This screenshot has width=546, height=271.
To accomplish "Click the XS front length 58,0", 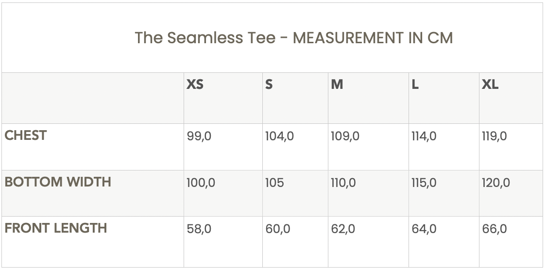I will click(199, 229).
